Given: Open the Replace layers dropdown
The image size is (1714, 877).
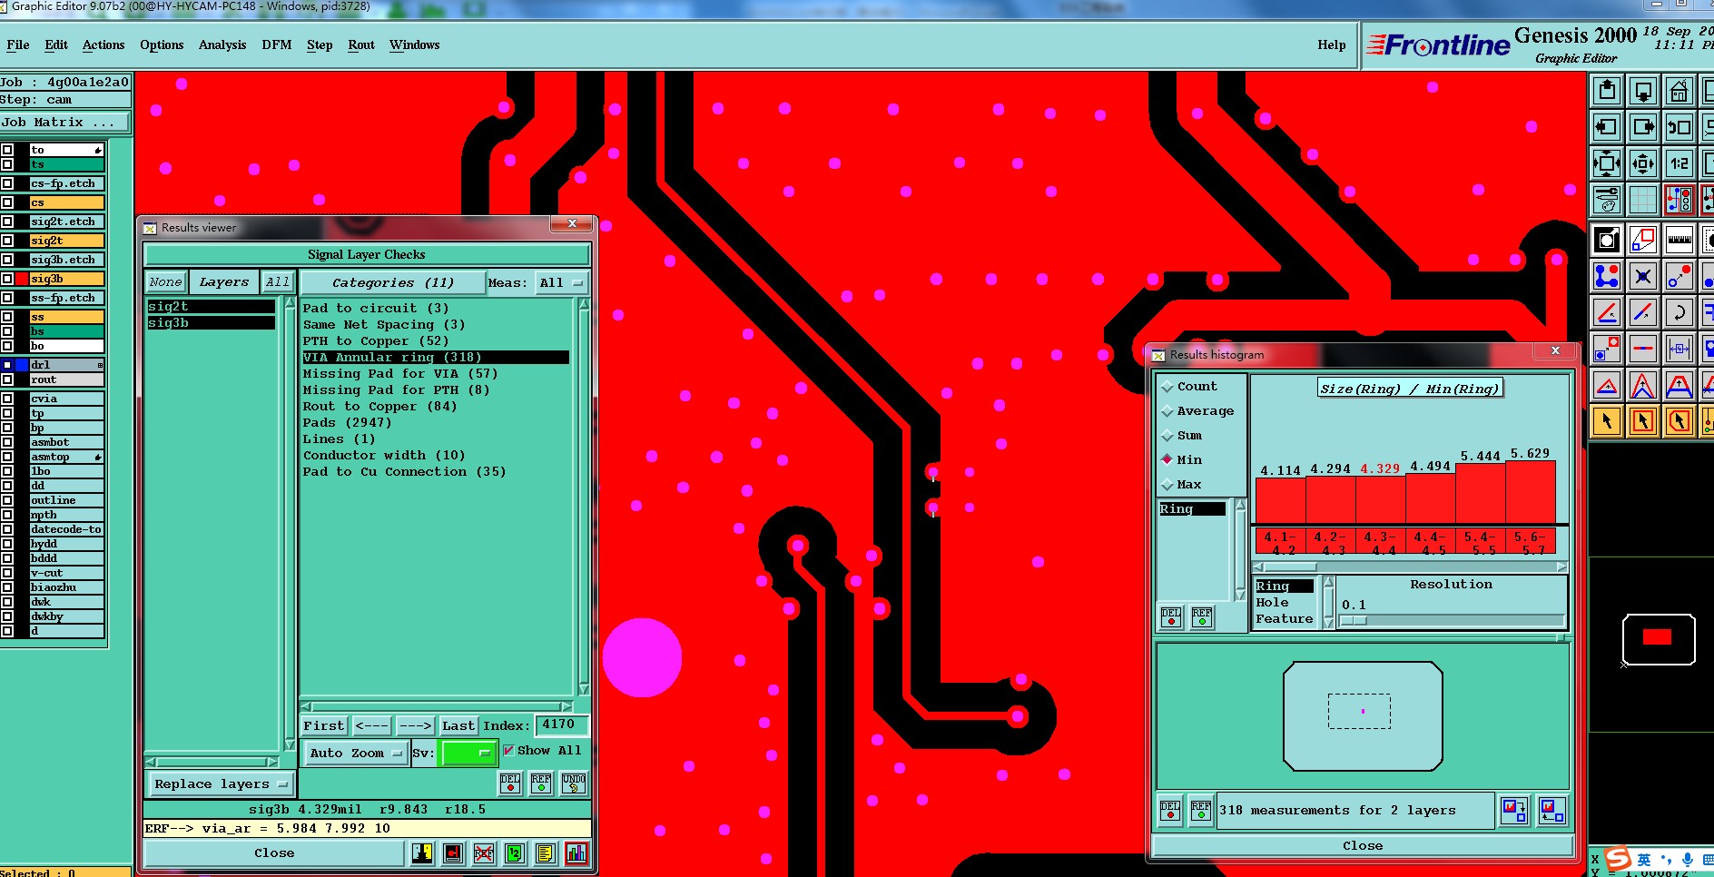Looking at the screenshot, I should click(x=221, y=784).
